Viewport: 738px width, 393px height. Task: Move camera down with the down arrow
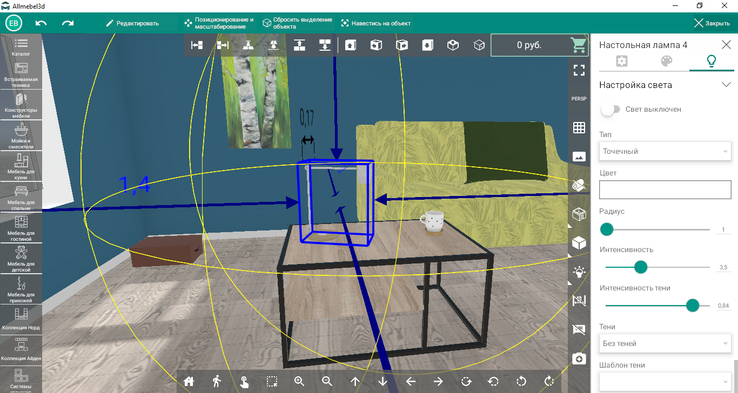[x=383, y=381]
